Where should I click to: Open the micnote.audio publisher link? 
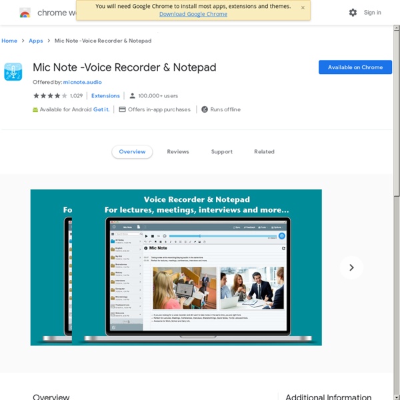coord(82,82)
